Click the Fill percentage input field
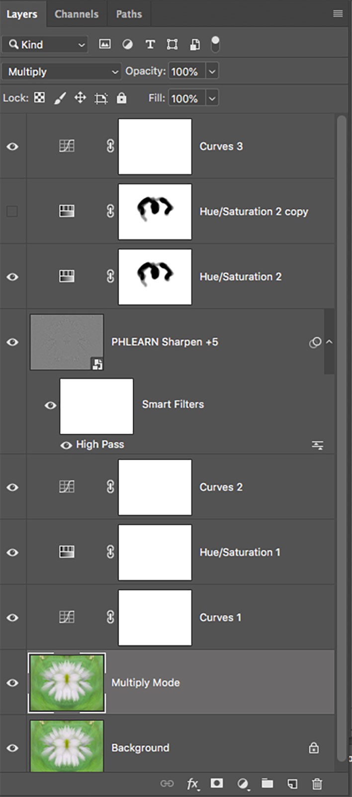The image size is (352, 797). (186, 98)
